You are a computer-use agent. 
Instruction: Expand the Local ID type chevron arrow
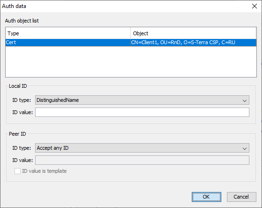click(245, 100)
